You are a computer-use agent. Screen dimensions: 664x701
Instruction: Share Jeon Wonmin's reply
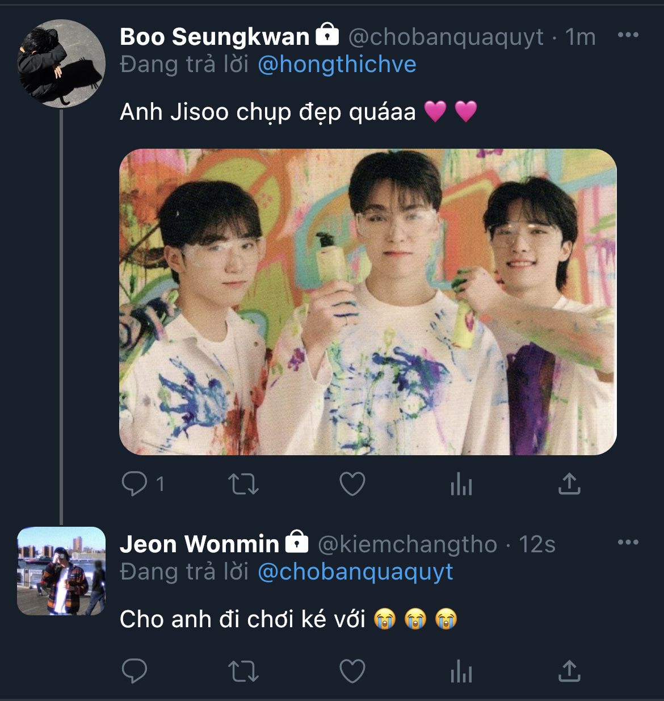pos(569,671)
